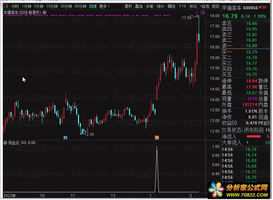Select the 卖二 price 16.81
Viewport: 273px width, 200px height.
tap(252, 40)
